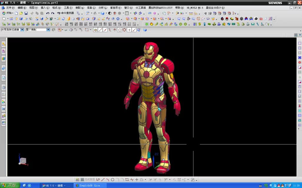Toggle the Enable Snap Points button
302x188 pixels.
click(95, 30)
